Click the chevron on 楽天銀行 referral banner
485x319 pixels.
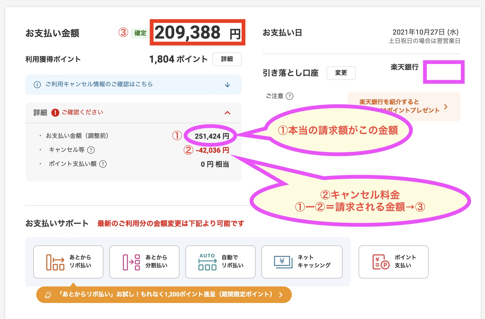pos(446,107)
